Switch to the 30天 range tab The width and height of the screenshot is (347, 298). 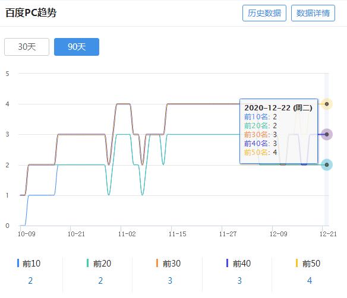[x=27, y=47]
